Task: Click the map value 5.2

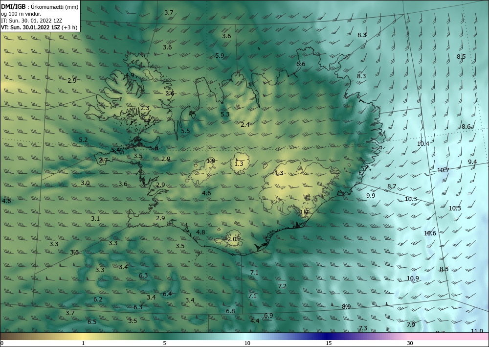Action: click(83, 140)
